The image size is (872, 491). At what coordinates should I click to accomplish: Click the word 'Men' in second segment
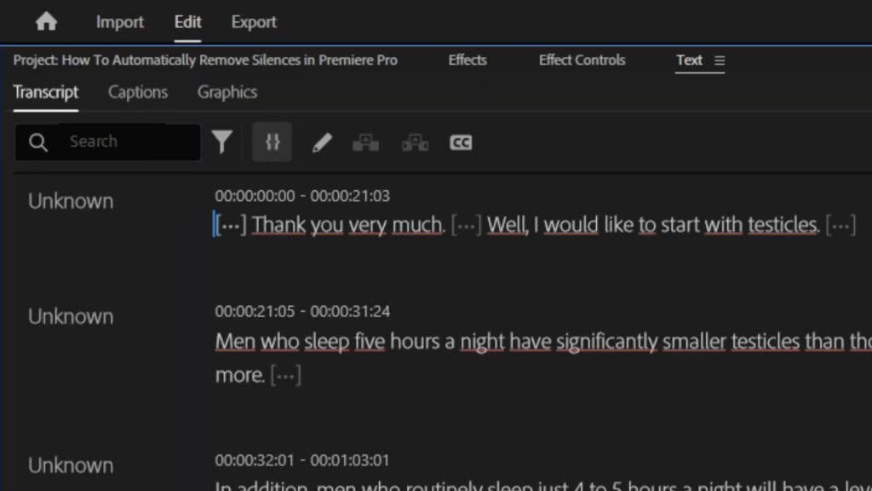(x=235, y=341)
